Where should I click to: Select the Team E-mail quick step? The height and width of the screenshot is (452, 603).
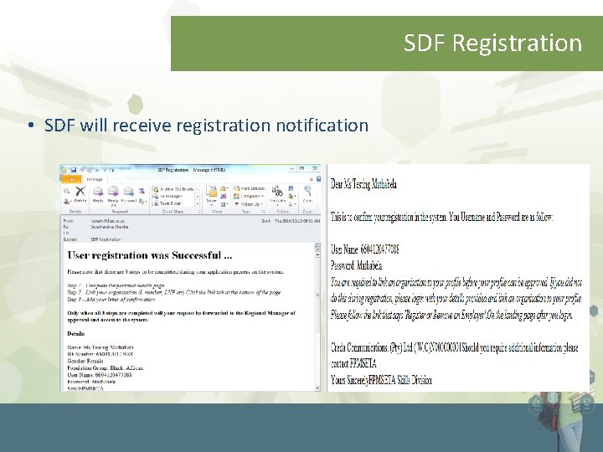coord(167,203)
